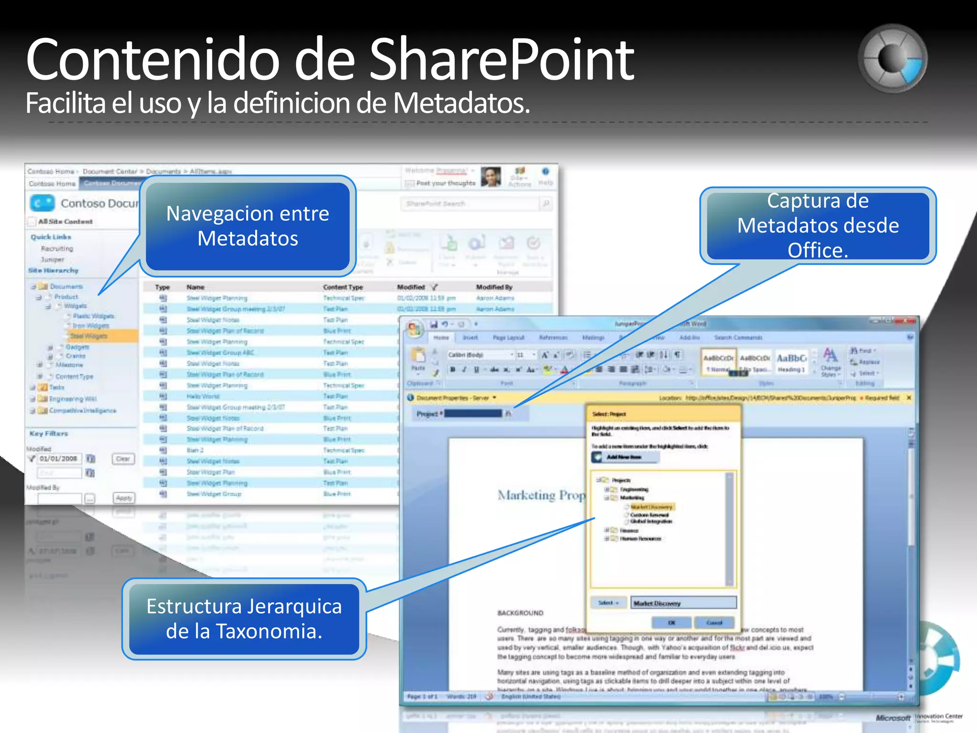Click the Apply button in Key Filters
The image size is (977, 733).
[124, 498]
